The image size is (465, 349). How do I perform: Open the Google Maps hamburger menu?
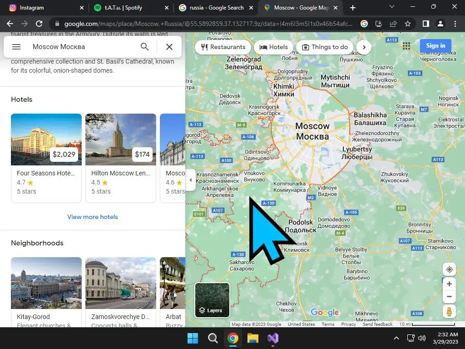16,47
